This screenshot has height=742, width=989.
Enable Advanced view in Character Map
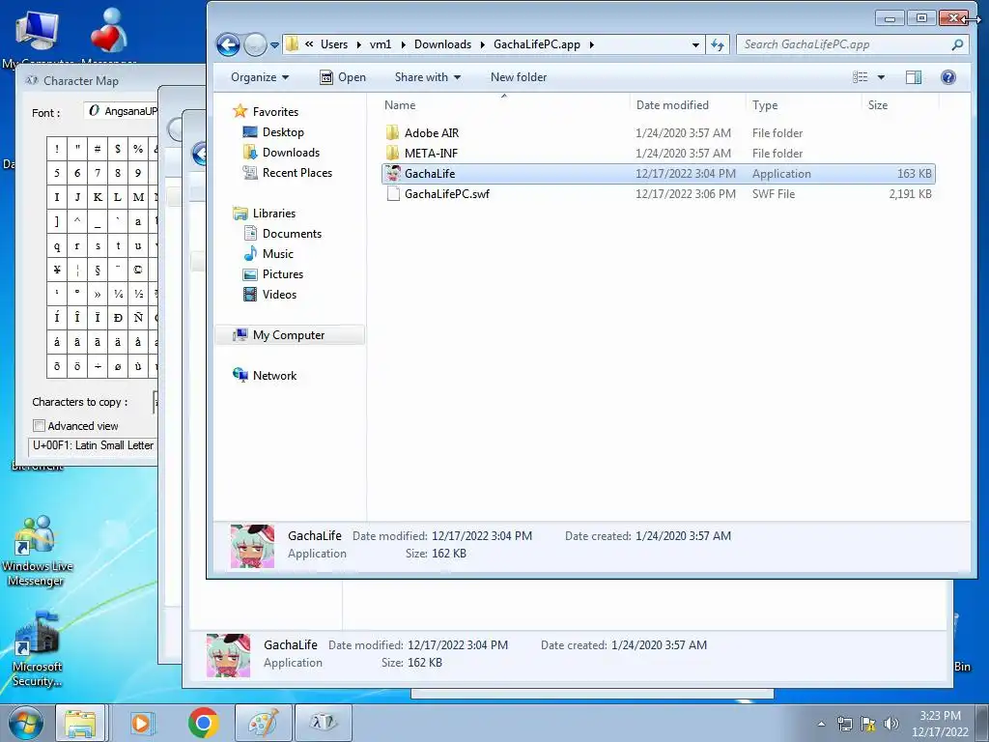[x=39, y=426]
